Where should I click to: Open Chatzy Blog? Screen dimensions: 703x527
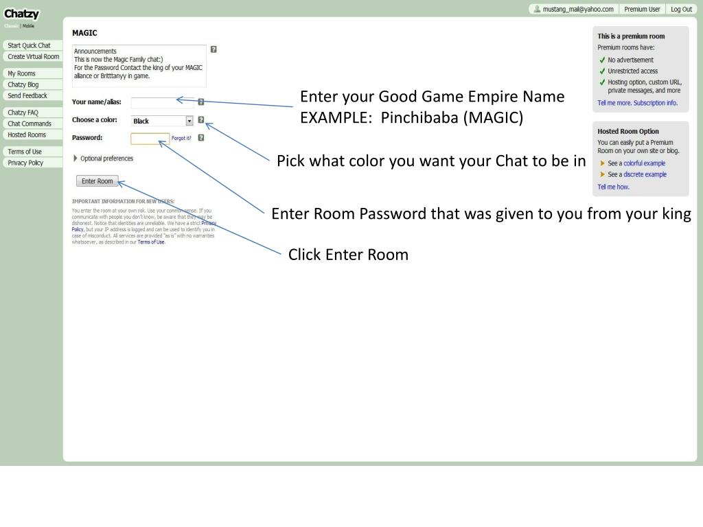coord(32,84)
